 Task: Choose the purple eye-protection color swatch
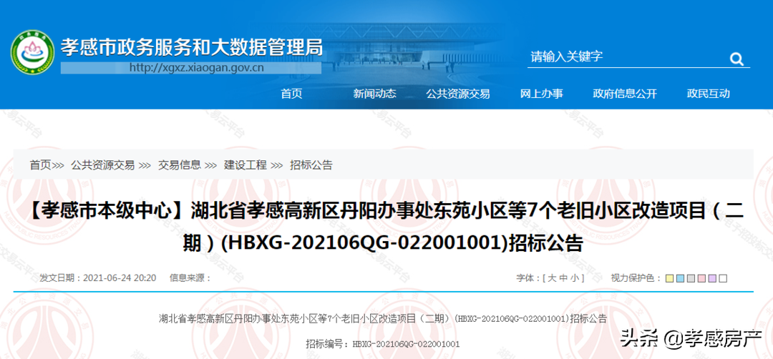712,279
